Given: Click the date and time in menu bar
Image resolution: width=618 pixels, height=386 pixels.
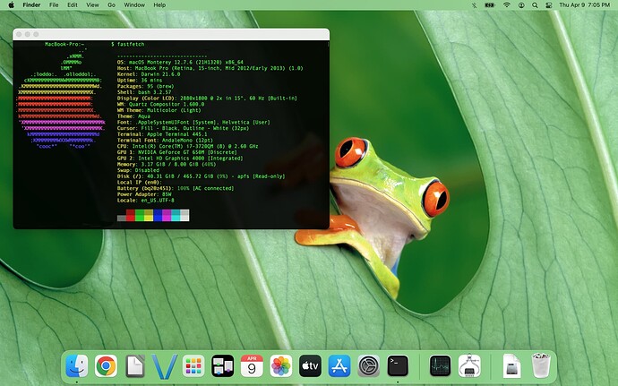Looking at the screenshot, I should point(585,5).
